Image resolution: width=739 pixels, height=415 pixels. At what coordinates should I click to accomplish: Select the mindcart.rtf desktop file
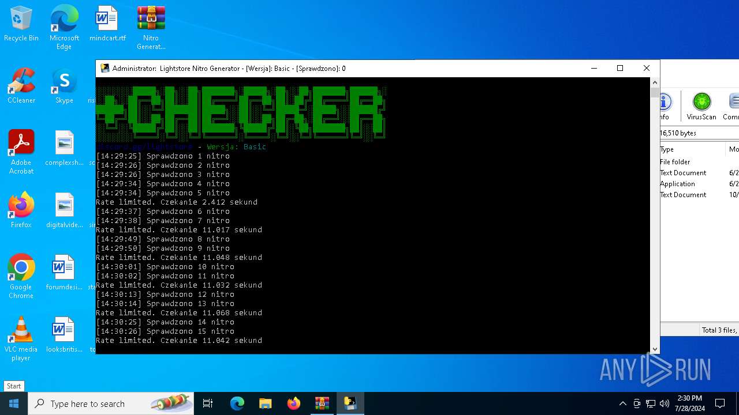[x=107, y=24]
